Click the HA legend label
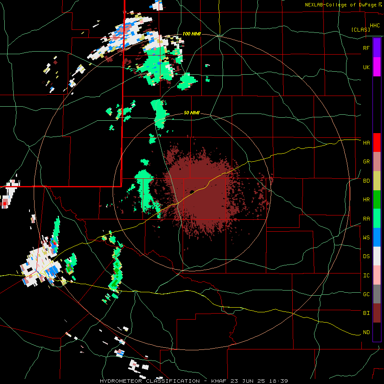The height and width of the screenshot is (384, 384). (366, 143)
